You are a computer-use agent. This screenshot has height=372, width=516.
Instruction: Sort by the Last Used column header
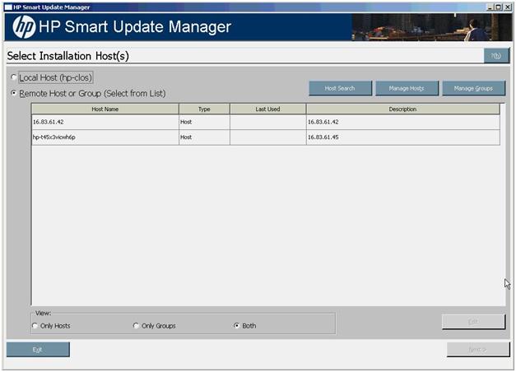point(267,109)
